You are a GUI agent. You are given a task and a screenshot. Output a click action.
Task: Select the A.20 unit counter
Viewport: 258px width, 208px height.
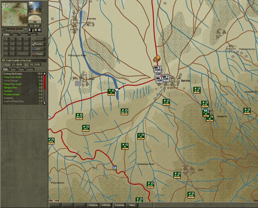coord(150,185)
